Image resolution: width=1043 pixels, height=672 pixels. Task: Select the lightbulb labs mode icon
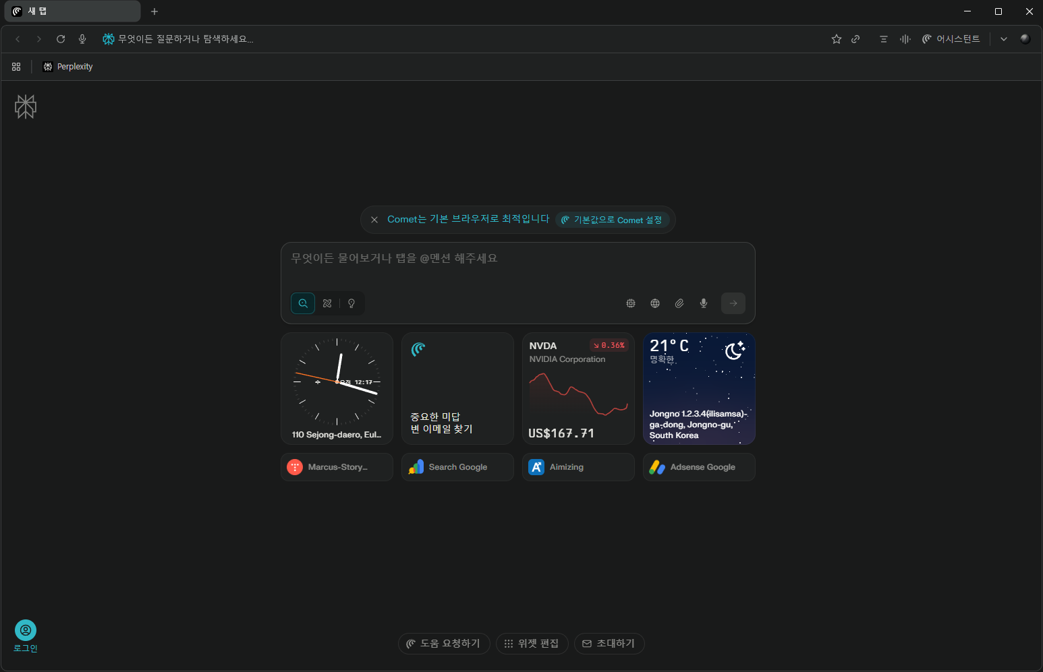pyautogui.click(x=351, y=303)
